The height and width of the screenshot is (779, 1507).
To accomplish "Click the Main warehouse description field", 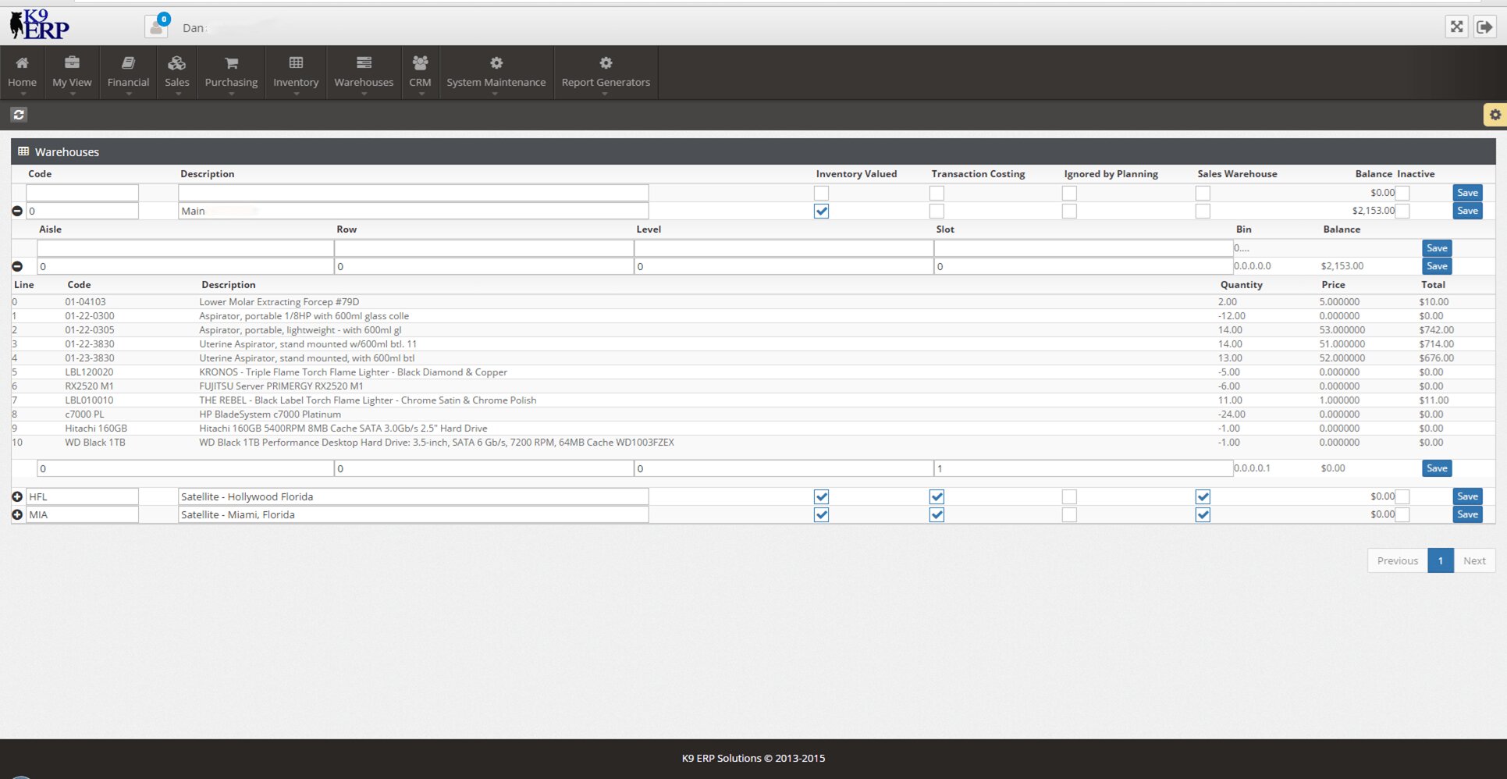I will tap(413, 211).
